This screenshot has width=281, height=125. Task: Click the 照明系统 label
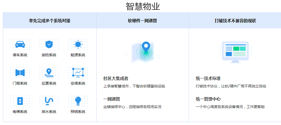coord(78,112)
